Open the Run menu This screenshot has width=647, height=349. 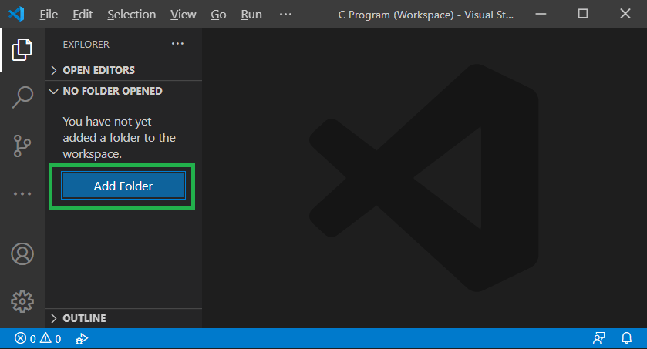coord(251,15)
